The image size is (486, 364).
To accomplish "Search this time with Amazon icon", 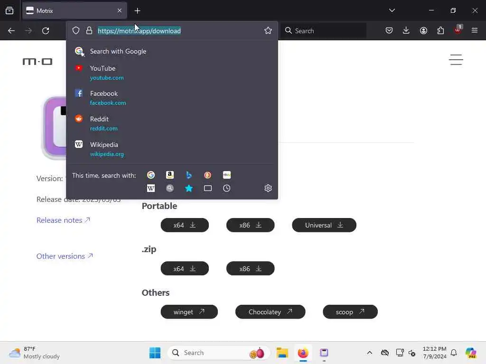I will tap(170, 175).
